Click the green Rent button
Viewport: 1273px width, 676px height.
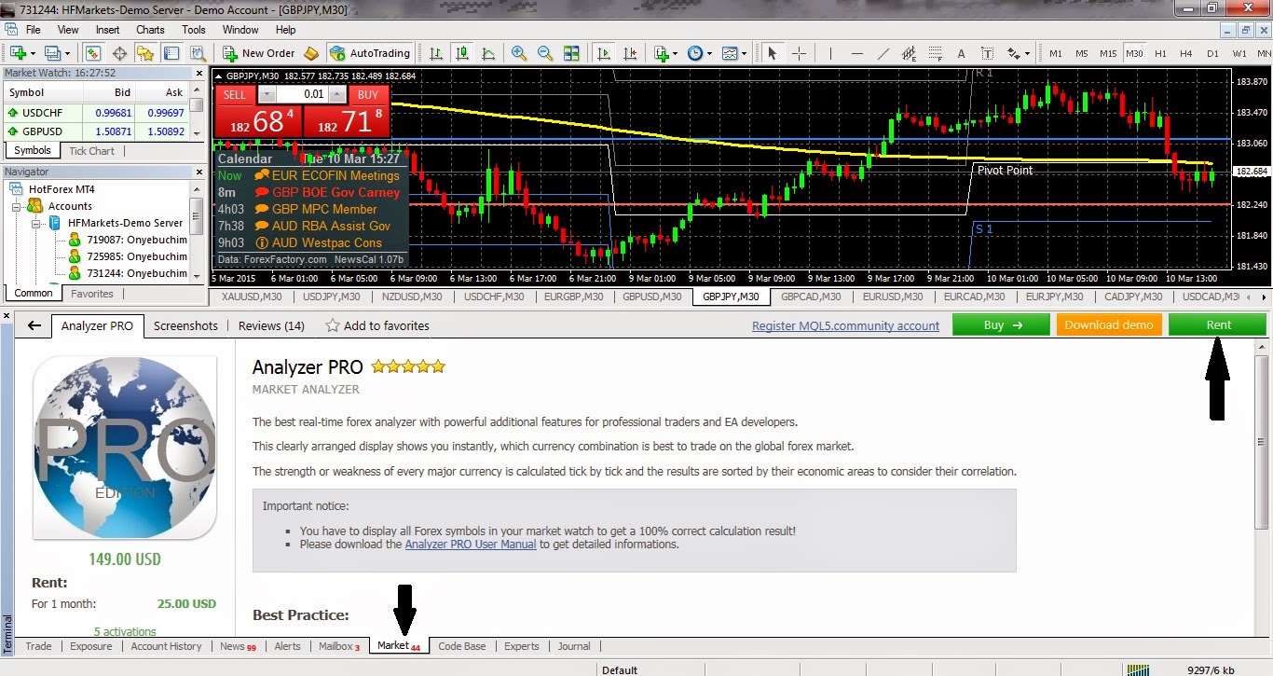click(1218, 324)
